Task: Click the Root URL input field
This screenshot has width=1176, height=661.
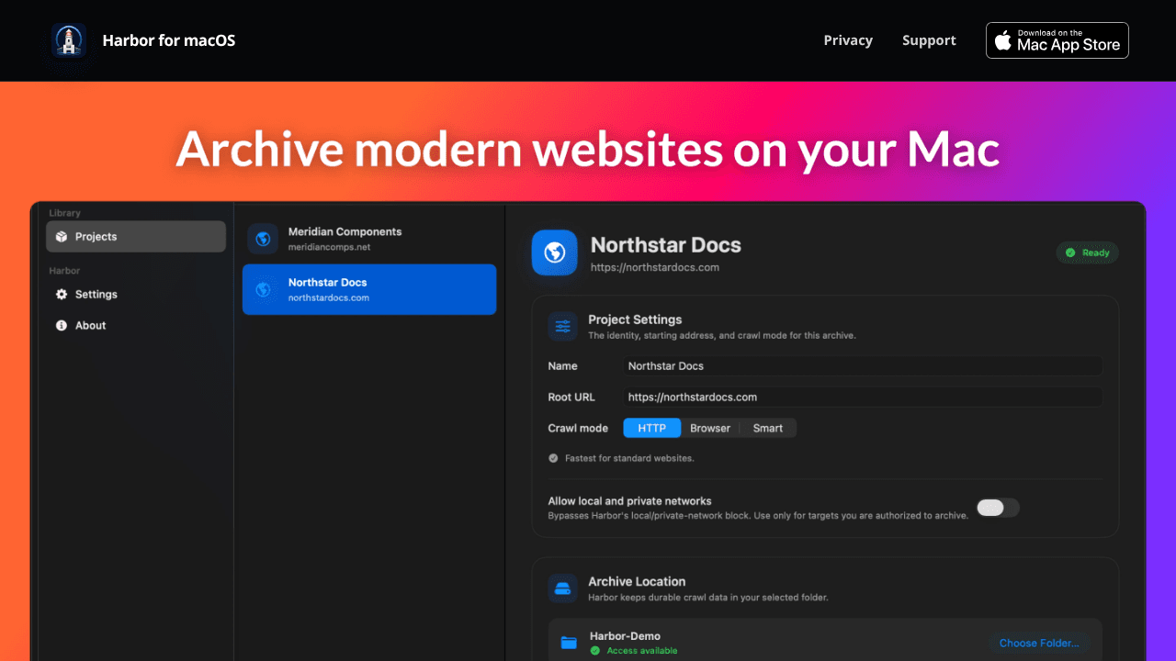Action: point(863,397)
